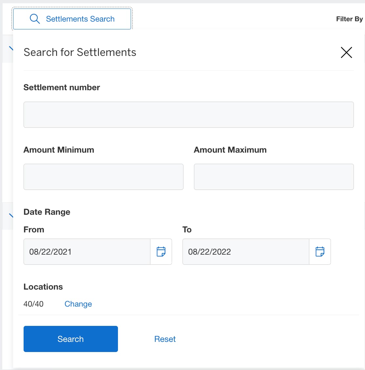Select the To date showing 08/22/2022
This screenshot has width=365, height=370.
coord(245,251)
